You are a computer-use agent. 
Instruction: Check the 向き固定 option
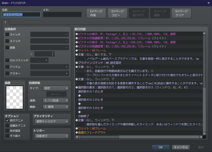7,130
